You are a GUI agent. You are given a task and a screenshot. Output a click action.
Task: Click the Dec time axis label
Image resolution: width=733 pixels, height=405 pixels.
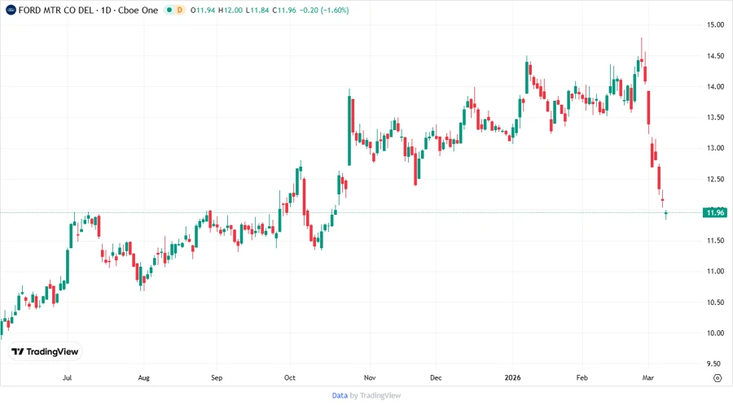(x=436, y=377)
